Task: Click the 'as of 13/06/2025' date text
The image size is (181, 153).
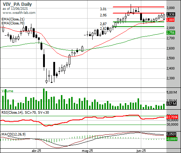Action: coord(15,9)
